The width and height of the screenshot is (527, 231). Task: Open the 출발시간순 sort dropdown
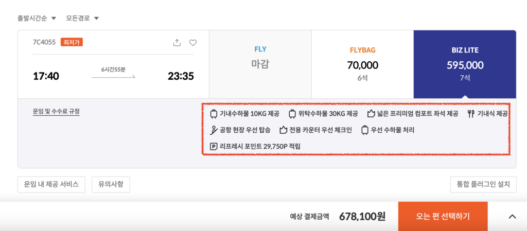tap(37, 18)
